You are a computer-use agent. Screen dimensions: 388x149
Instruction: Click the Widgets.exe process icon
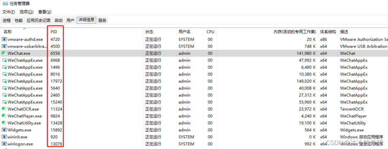4,130
